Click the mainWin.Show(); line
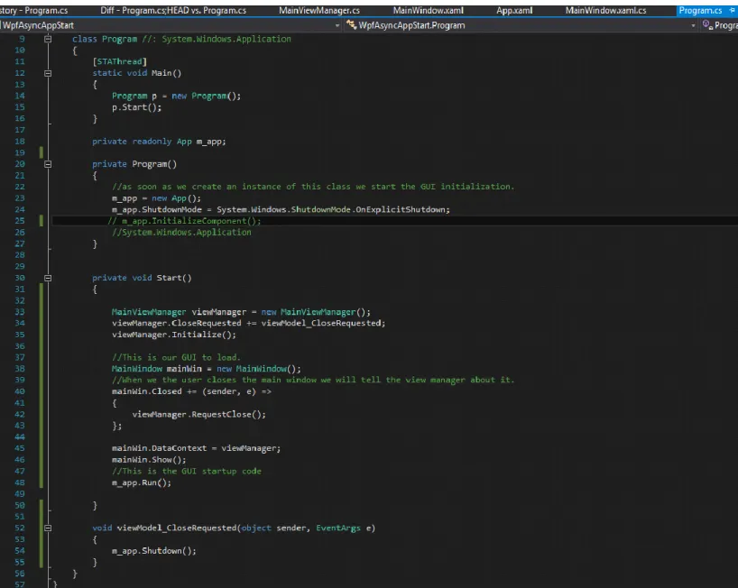Viewport: 738px width, 588px height. click(149, 460)
